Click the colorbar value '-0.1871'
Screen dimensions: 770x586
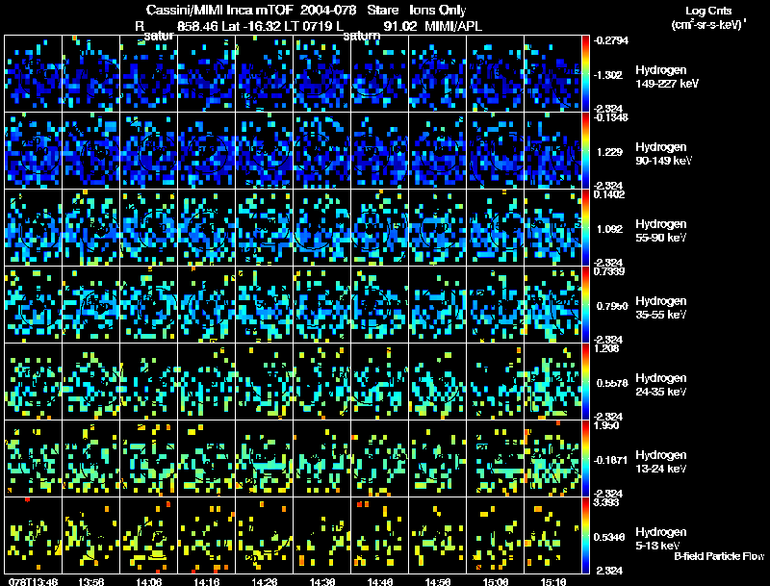tap(612, 460)
